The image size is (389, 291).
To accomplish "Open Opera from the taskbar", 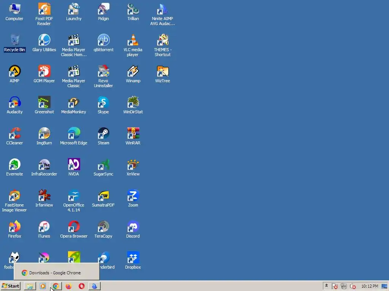I will pos(82,286).
